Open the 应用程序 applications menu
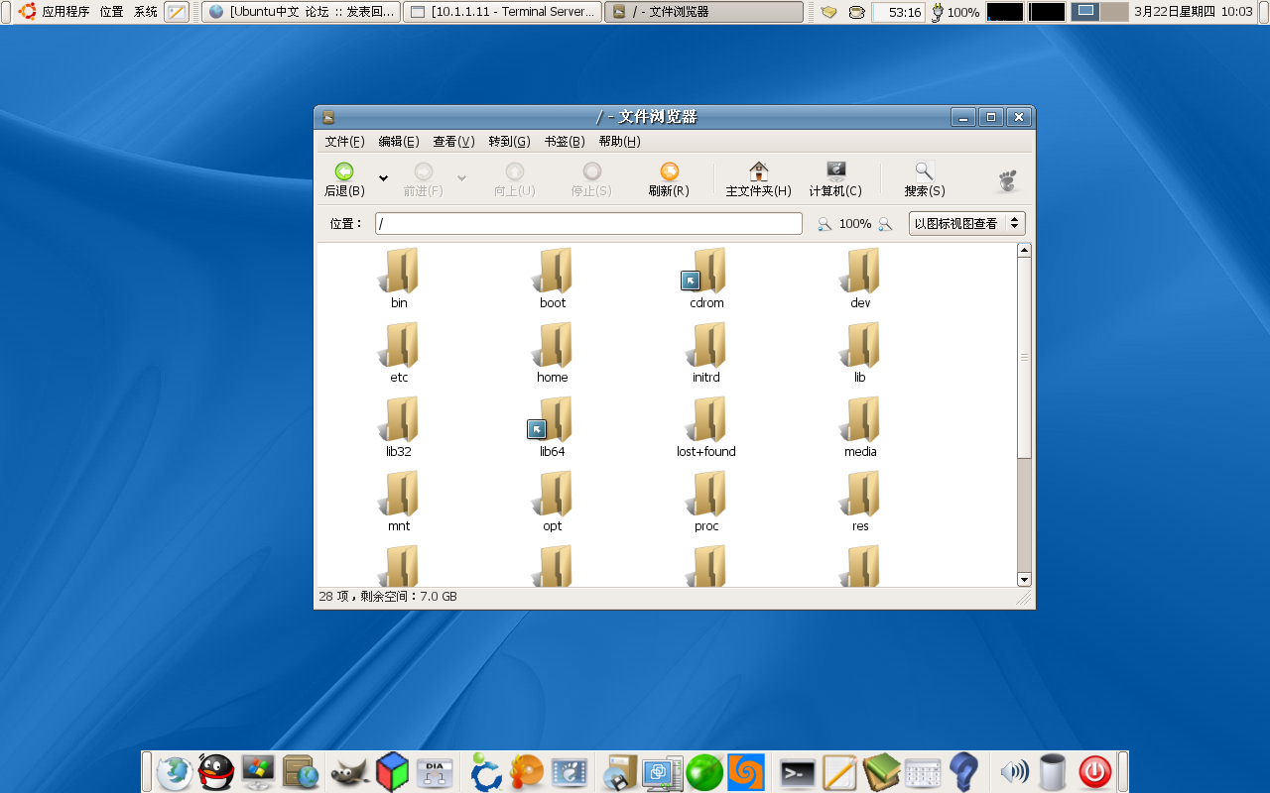1270x793 pixels. [65, 12]
